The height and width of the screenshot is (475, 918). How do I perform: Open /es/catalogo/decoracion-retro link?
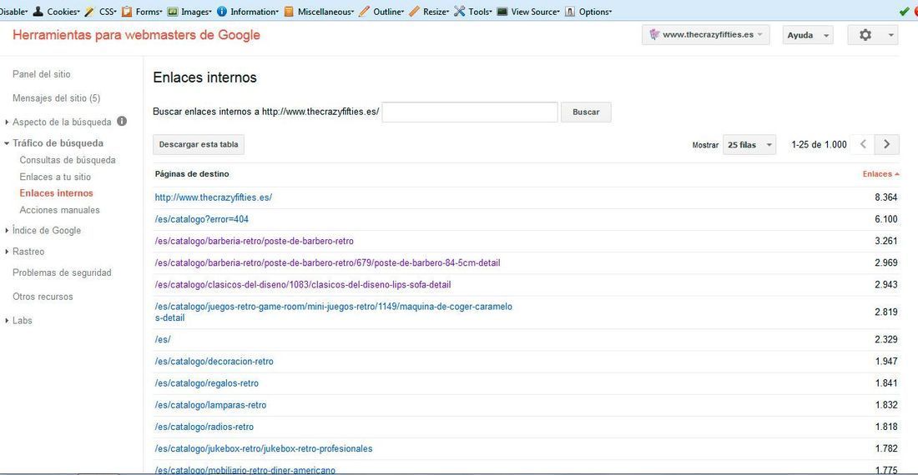pyautogui.click(x=214, y=361)
